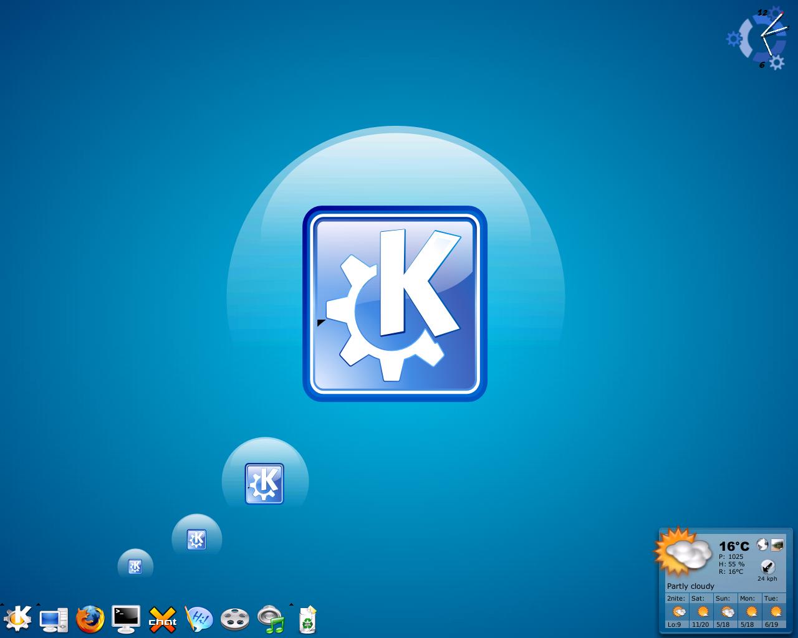Open the music player with green note

pos(271,619)
